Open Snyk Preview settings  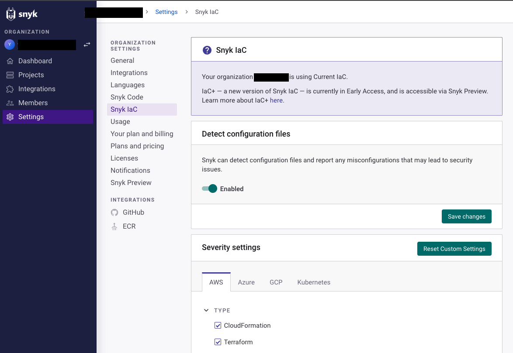coord(131,182)
